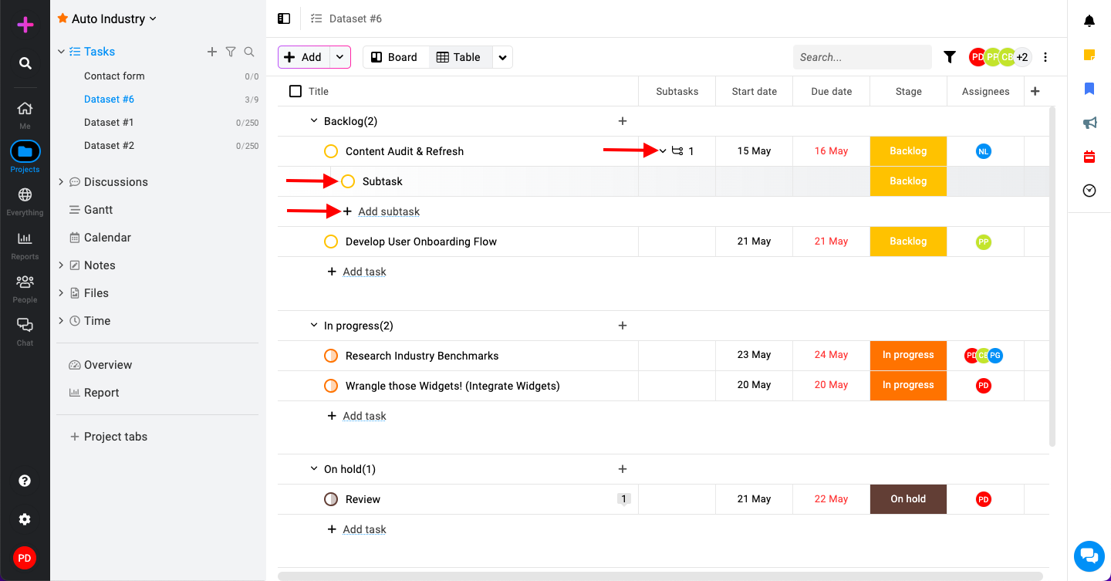This screenshot has height=581, width=1111.
Task: Add a column with the plus icon
Action: click(x=1035, y=91)
